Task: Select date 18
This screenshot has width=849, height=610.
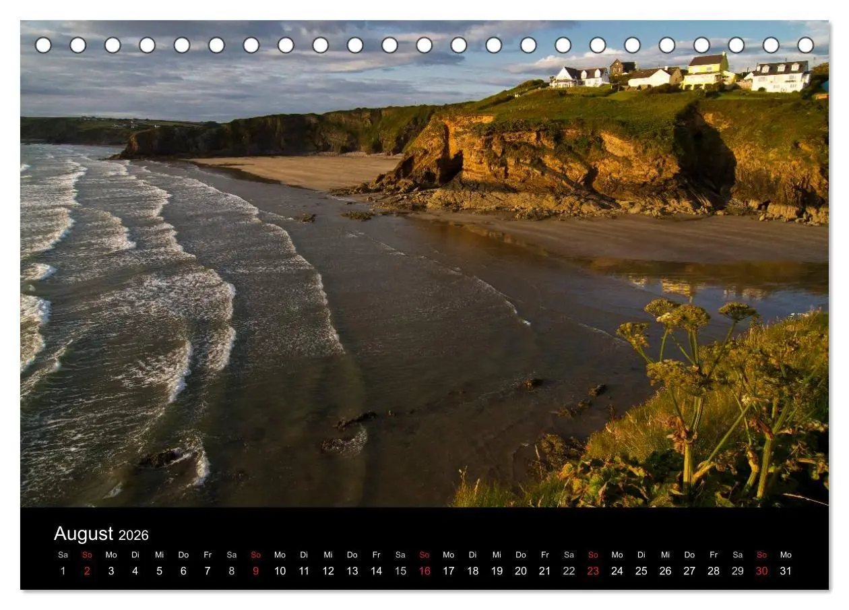Action: click(473, 571)
